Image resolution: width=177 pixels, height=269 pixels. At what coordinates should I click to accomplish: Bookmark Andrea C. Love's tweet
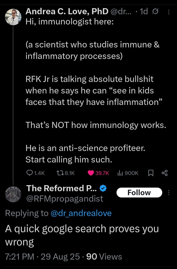[150, 173]
